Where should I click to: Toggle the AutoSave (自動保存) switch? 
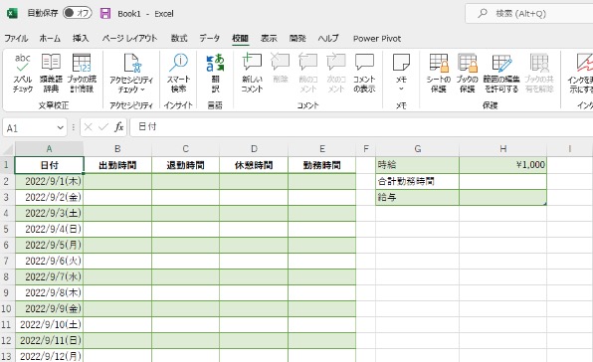pyautogui.click(x=78, y=13)
